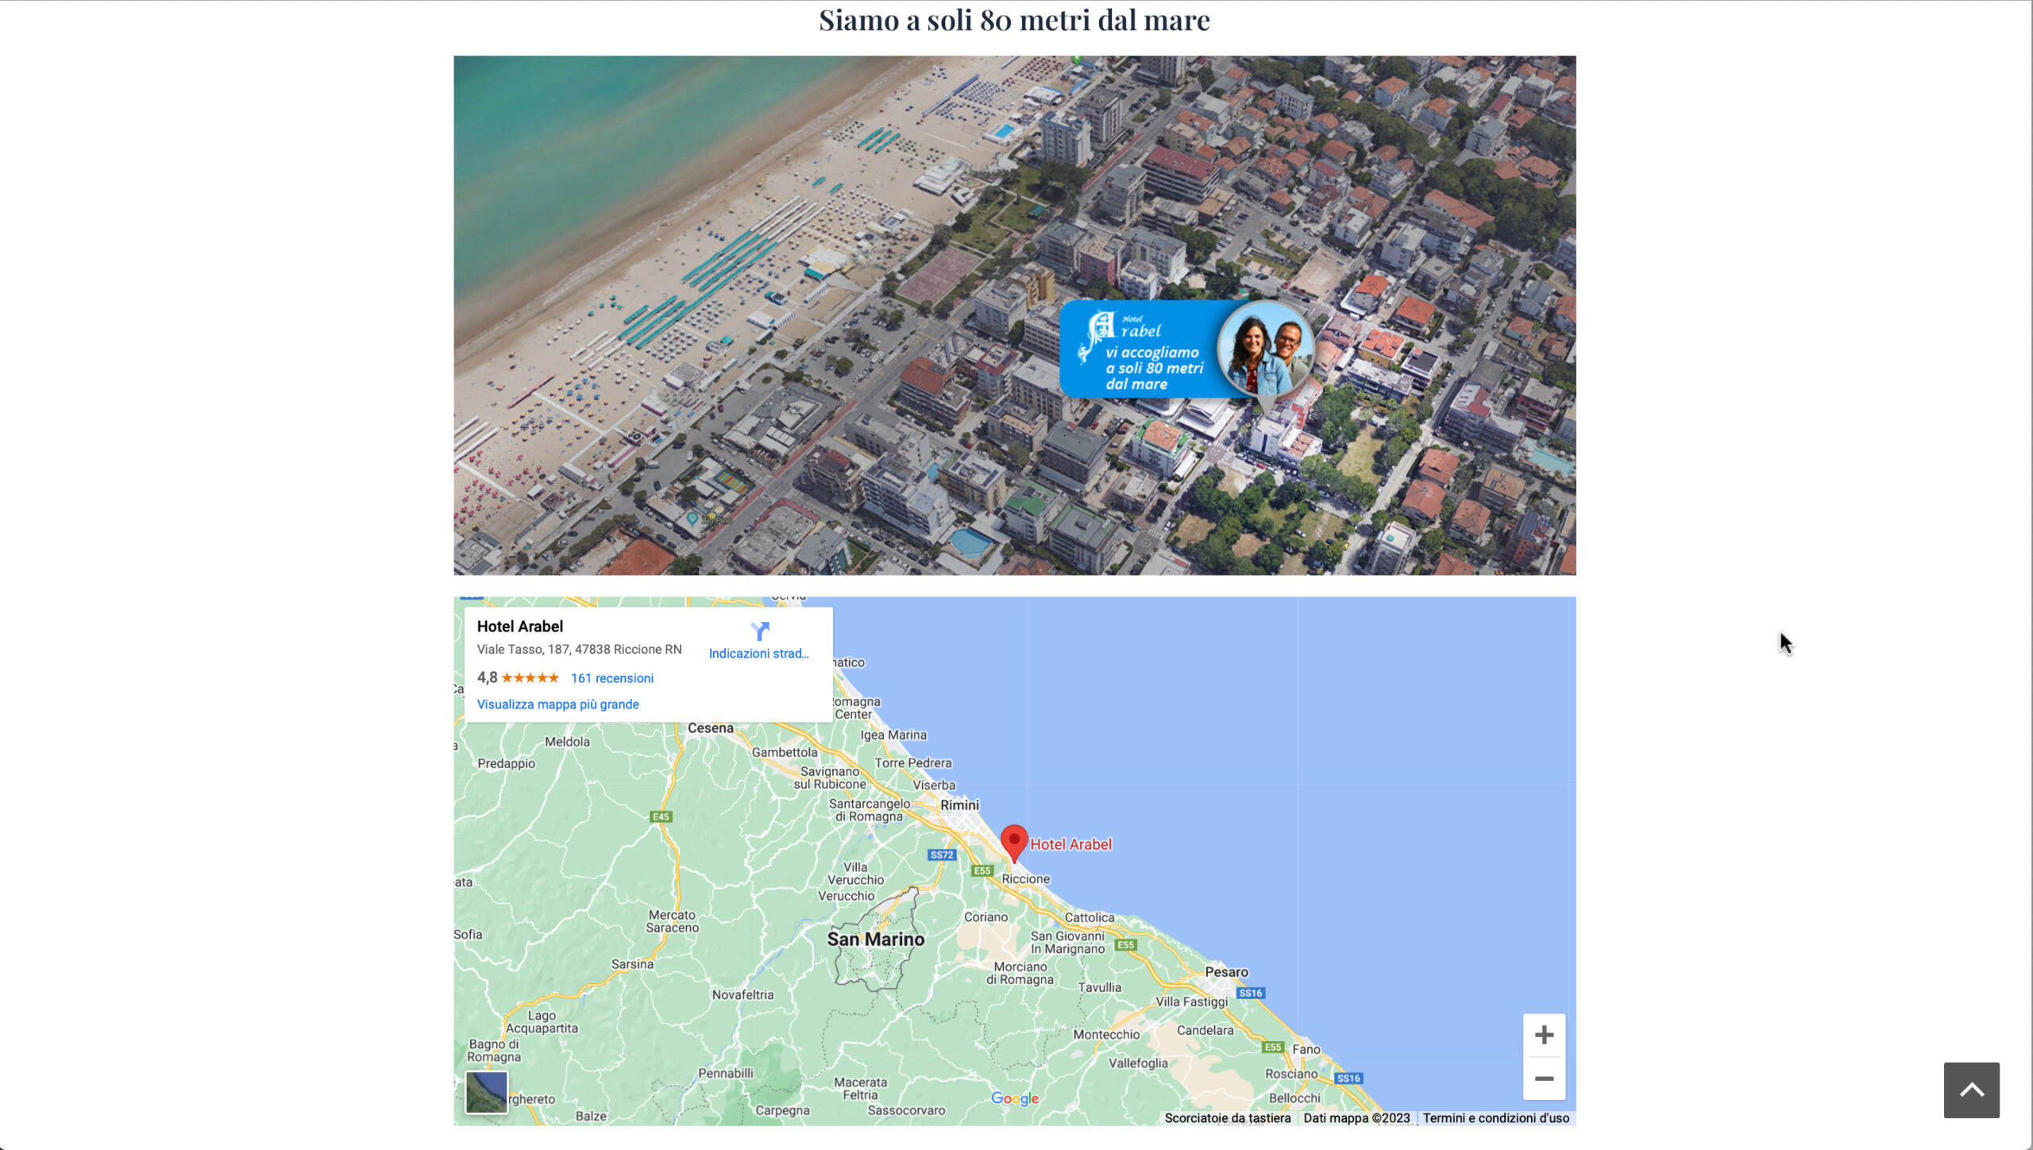Click the directions arrow icon

(x=760, y=631)
